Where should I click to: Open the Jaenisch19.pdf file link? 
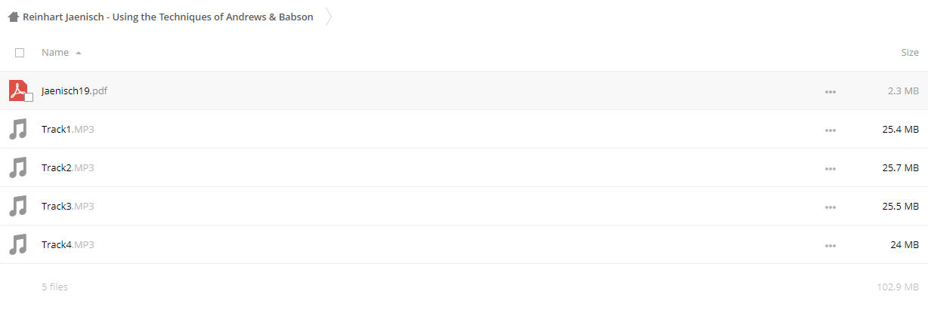pyautogui.click(x=75, y=90)
